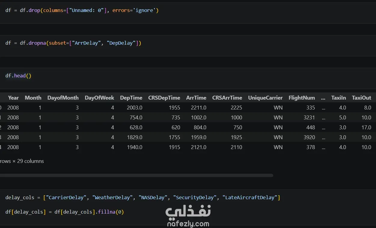376x228 pixels.
Task: Select CRSDepTime value 1955
Action: pyautogui.click(x=175, y=108)
